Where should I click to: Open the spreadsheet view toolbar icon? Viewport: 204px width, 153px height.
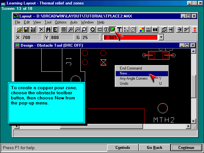point(64,30)
